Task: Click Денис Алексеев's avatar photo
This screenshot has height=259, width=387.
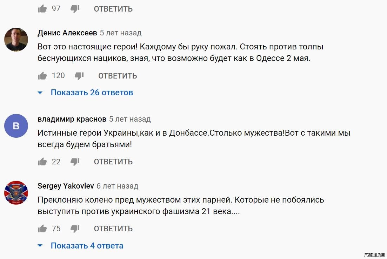Action: click(16, 40)
